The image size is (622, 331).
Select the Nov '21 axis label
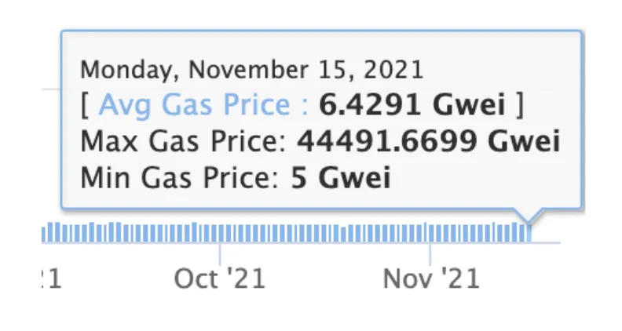(431, 278)
